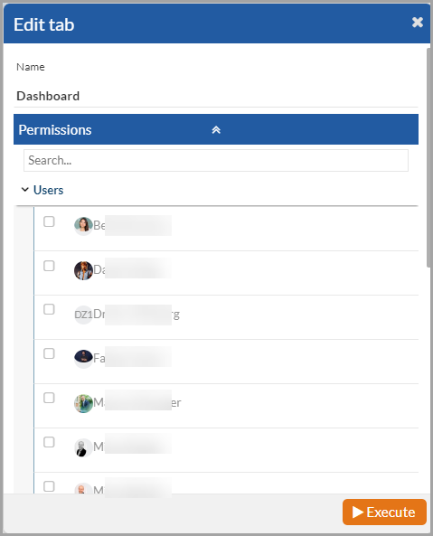Click the Dashboard name field

coord(216,96)
